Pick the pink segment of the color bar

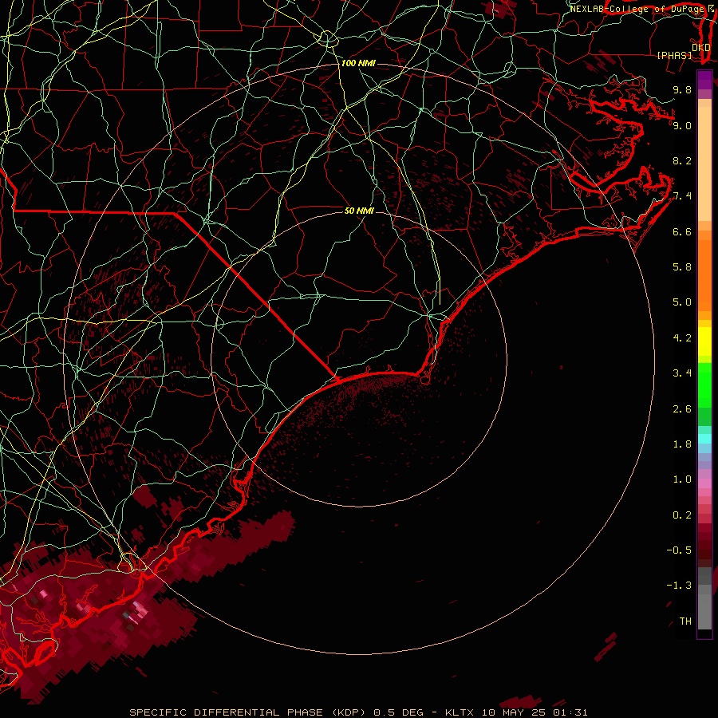pos(704,483)
